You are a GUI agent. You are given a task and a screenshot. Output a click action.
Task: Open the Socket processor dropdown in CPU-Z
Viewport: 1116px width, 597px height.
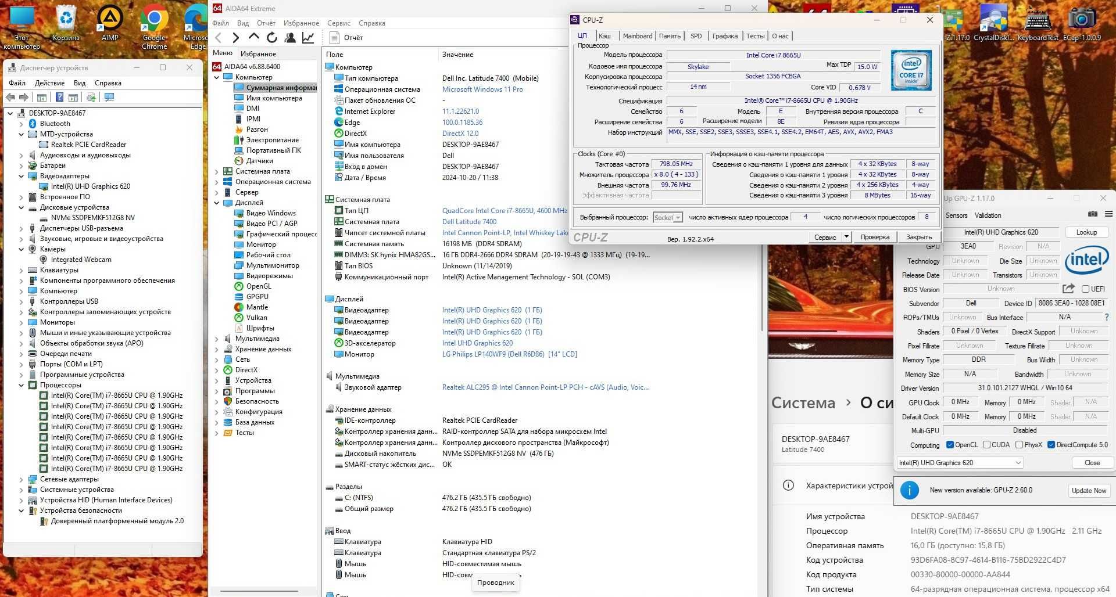click(667, 217)
